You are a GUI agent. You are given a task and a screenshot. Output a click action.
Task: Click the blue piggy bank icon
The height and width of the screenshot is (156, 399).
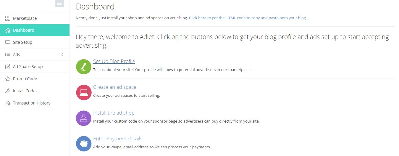(x=84, y=144)
